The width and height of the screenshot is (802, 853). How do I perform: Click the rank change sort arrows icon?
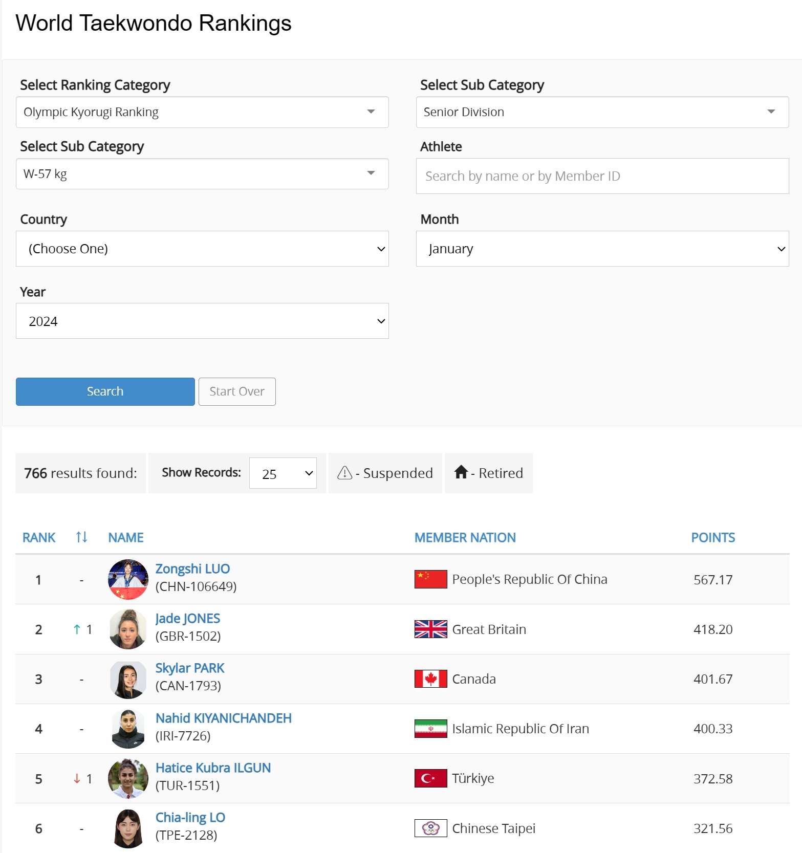click(82, 537)
